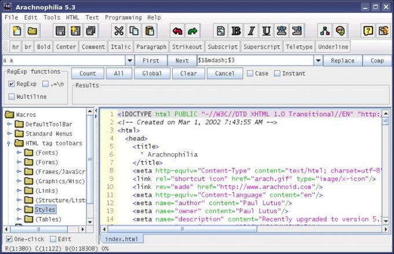Image resolution: width=394 pixels, height=254 pixels.
Task: Click the Global button
Action: (x=152, y=73)
